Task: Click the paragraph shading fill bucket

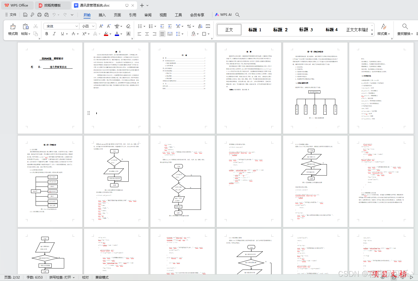Action: pos(193,34)
